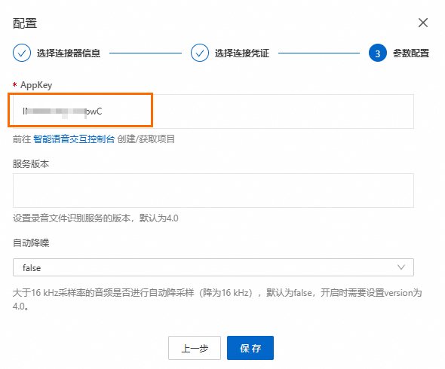Go to the 选择连接器信息 step label
Screen dimensions: 445x369
point(69,53)
